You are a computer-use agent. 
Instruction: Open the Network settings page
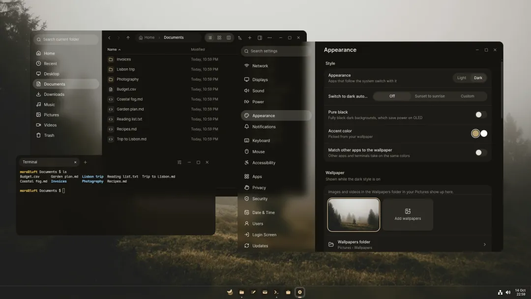[276, 66]
